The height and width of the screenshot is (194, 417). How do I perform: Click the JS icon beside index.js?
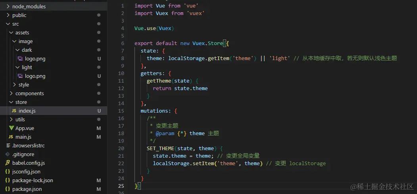click(x=14, y=111)
